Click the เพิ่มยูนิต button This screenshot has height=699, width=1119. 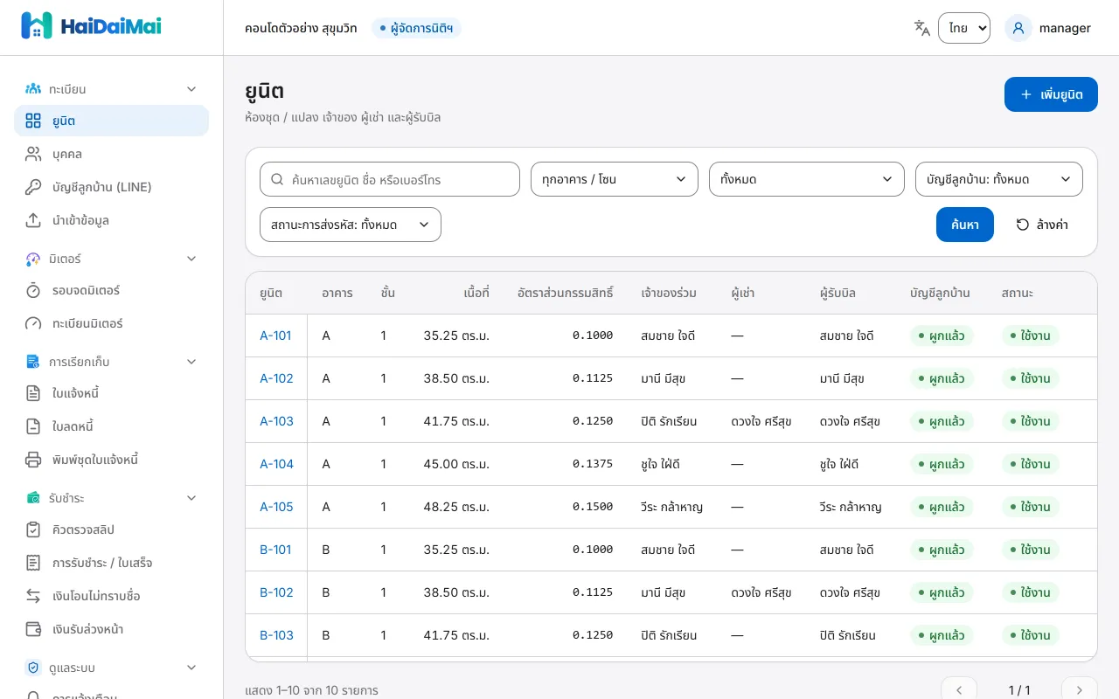click(x=1051, y=94)
